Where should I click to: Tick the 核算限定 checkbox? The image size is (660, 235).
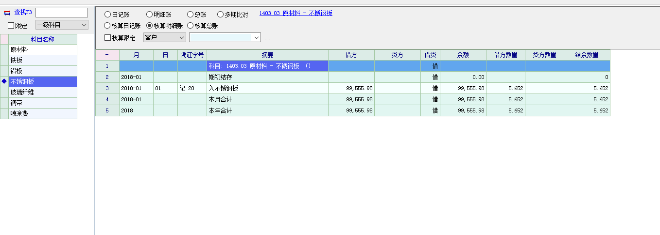tap(108, 37)
